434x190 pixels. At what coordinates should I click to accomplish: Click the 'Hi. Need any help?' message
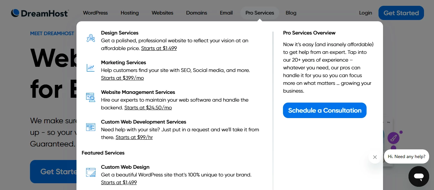(x=407, y=156)
